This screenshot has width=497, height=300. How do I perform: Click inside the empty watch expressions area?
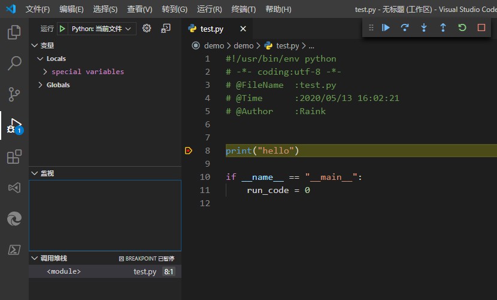105,216
